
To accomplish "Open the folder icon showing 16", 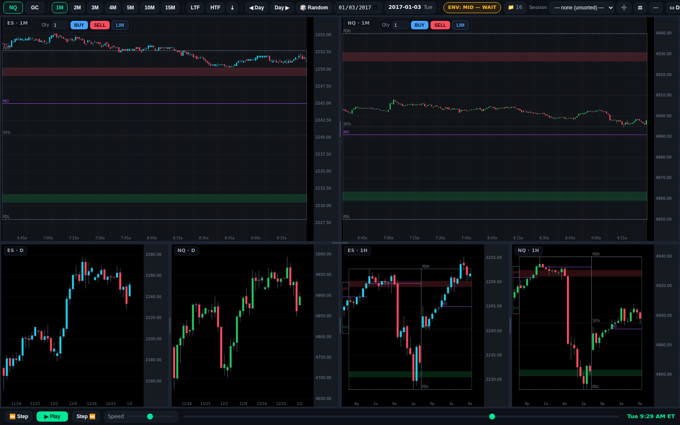I will (x=515, y=7).
